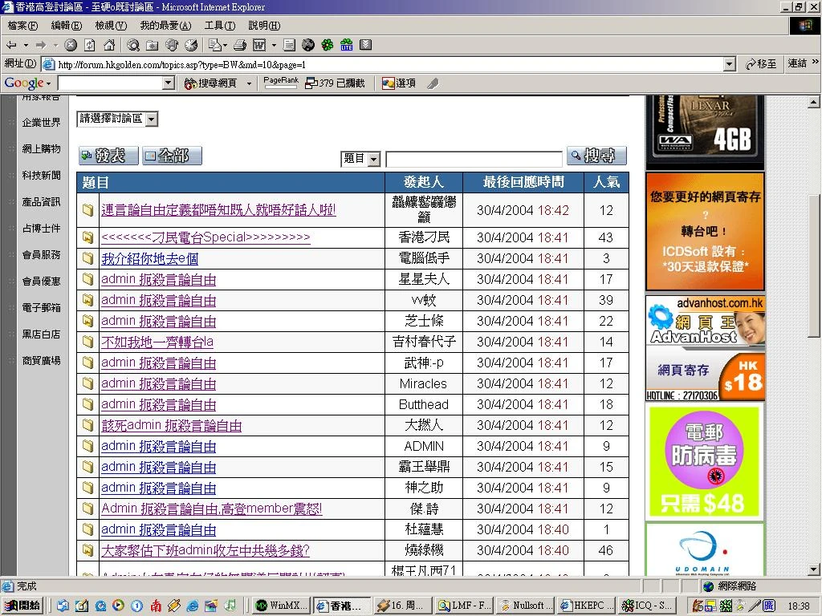Open the 檢視(V) menu
This screenshot has width=822, height=616.
pos(111,25)
